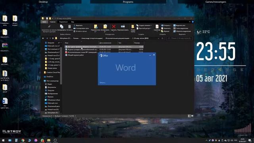Viewport: 254px width, 143px height.
Task: Click the Move to (Переместить в) icon
Action: point(96,27)
